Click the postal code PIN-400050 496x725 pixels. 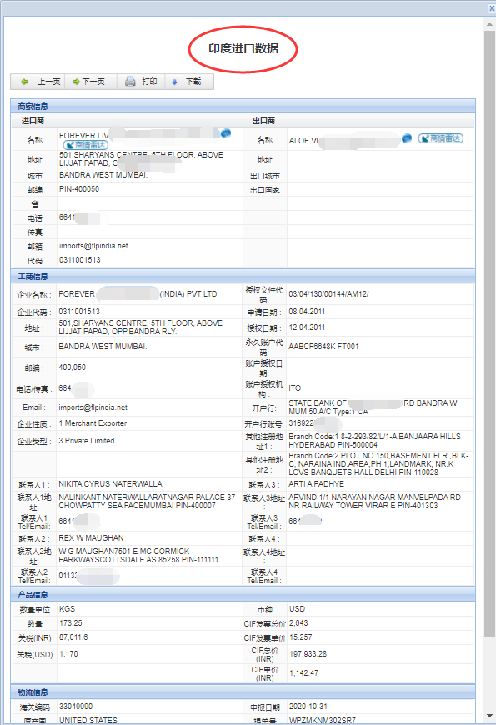[x=79, y=188]
